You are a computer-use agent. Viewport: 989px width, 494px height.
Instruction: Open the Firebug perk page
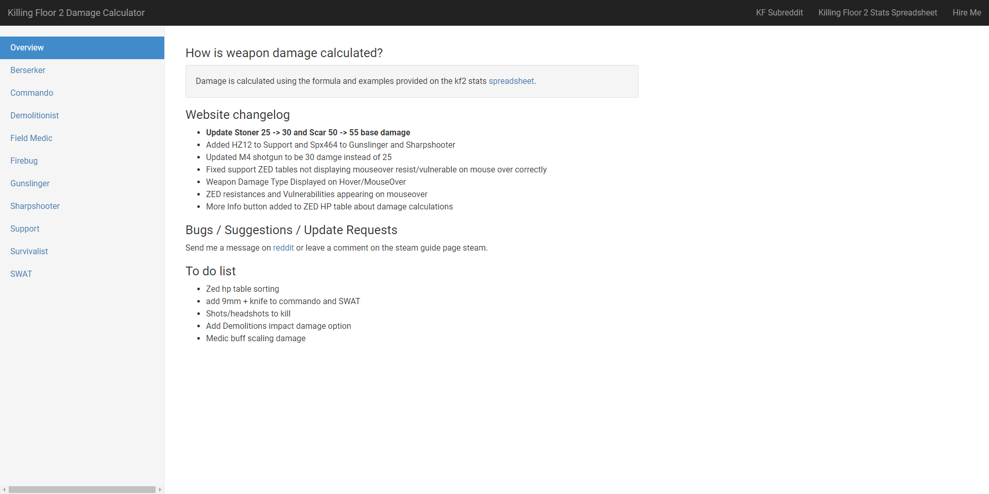[x=82, y=161]
